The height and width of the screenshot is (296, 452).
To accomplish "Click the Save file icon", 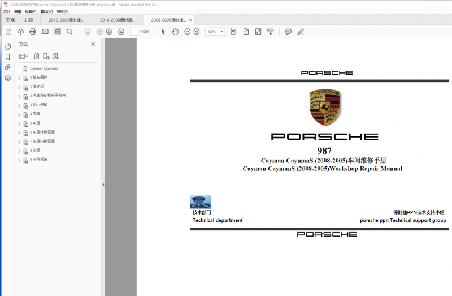I will coord(8,32).
